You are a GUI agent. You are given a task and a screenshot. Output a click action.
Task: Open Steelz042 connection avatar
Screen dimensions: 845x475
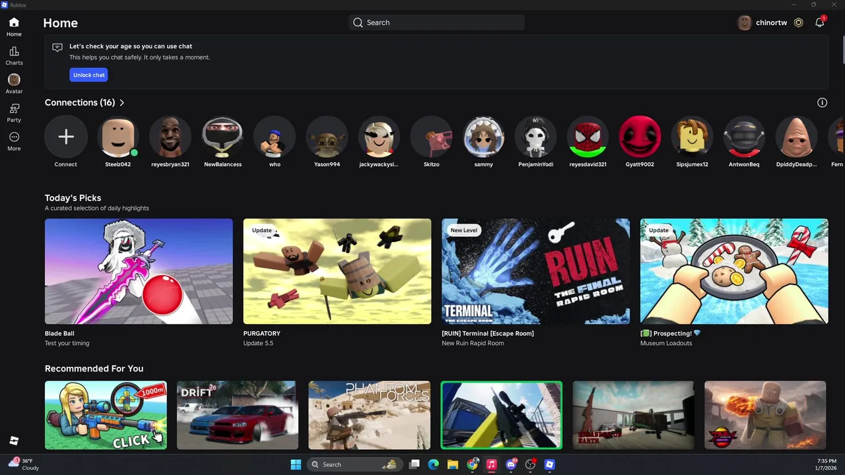pyautogui.click(x=118, y=137)
